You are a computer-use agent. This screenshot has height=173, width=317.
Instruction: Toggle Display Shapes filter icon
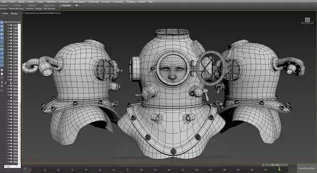tap(2, 26)
